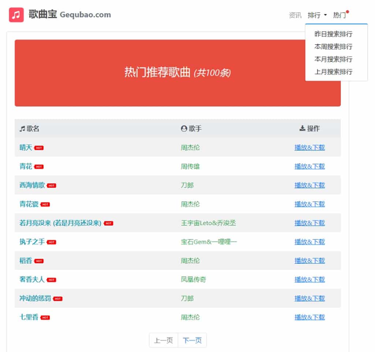Click 播放&下载 for 稻香
Viewport: 375px width, 352px height.
pyautogui.click(x=310, y=261)
